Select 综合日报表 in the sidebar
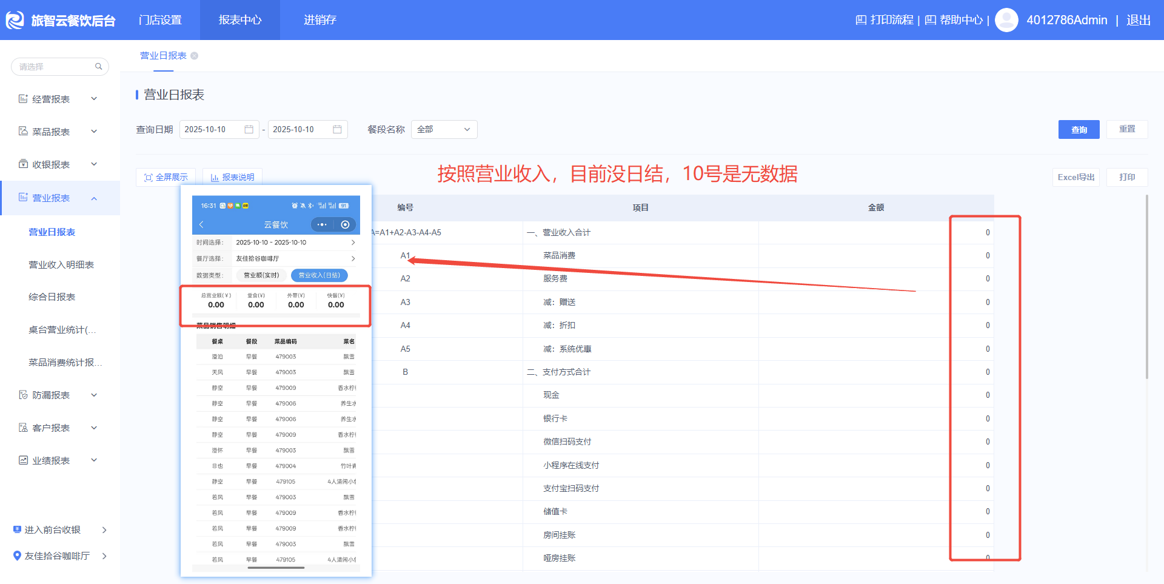The width and height of the screenshot is (1164, 584). [52, 297]
